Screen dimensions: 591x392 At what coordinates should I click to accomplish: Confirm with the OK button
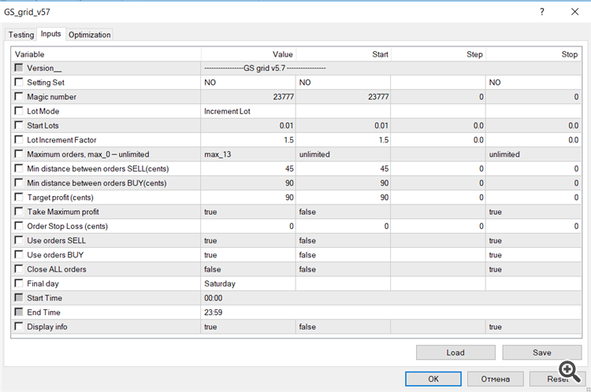(433, 379)
